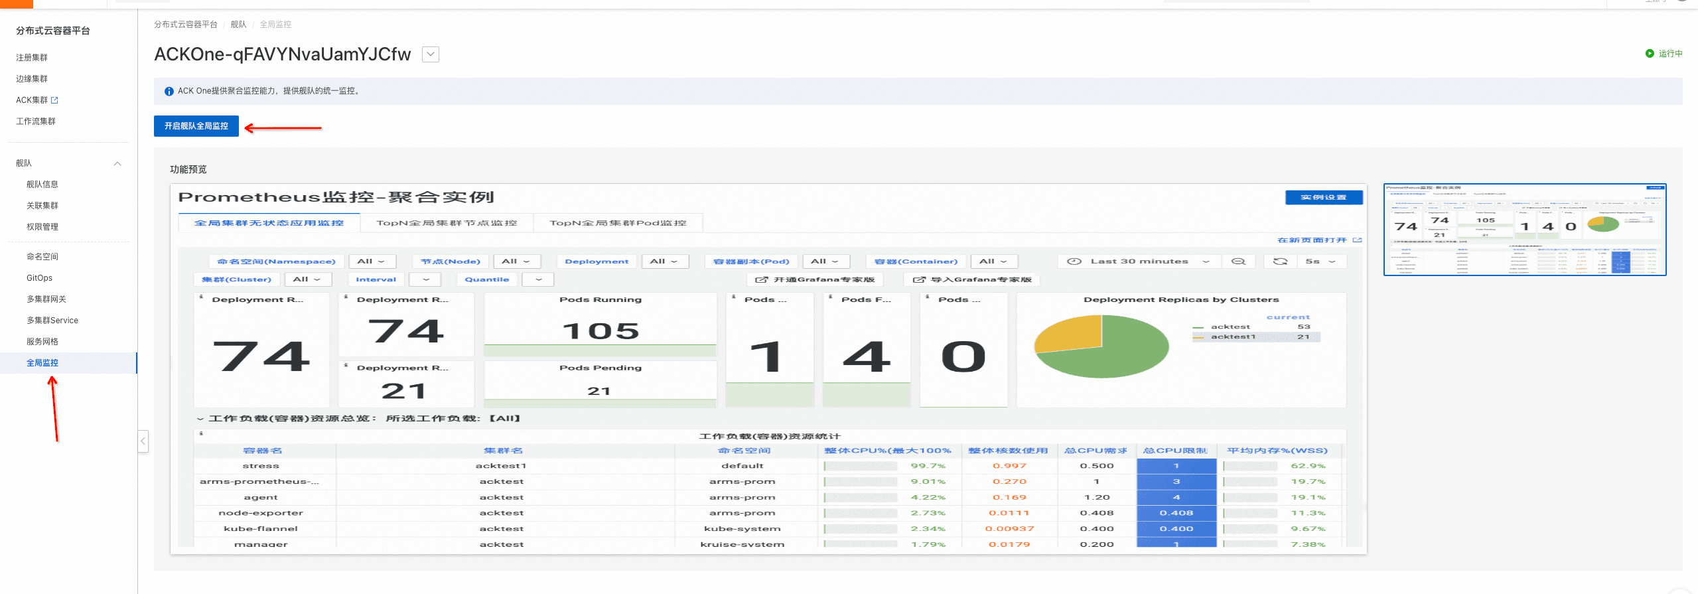
Task: Click the refresh dashboard icon
Action: (1281, 261)
